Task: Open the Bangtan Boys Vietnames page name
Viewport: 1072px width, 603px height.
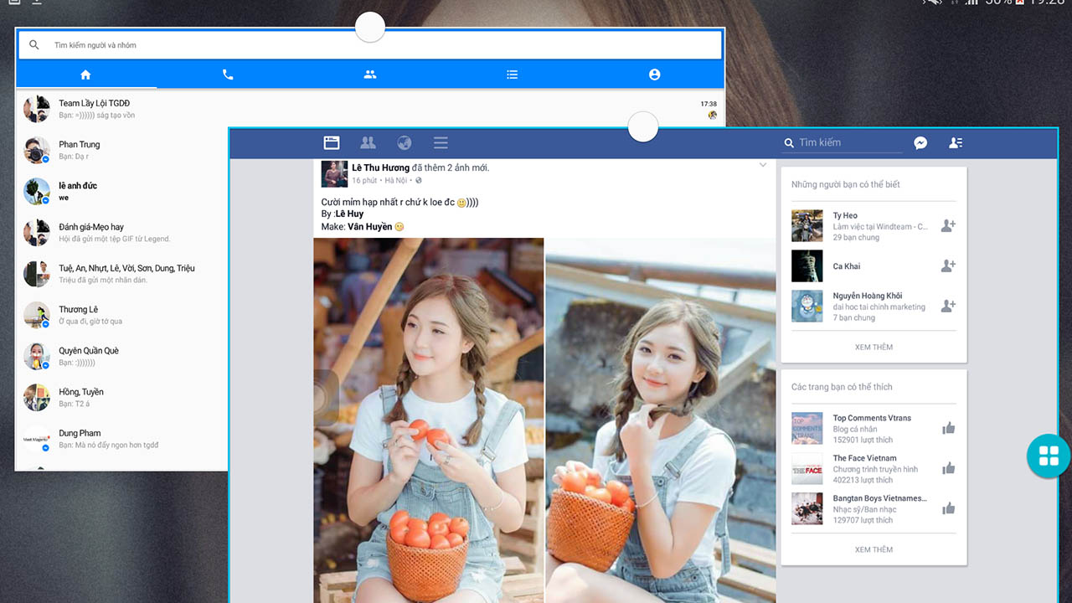Action: (879, 498)
